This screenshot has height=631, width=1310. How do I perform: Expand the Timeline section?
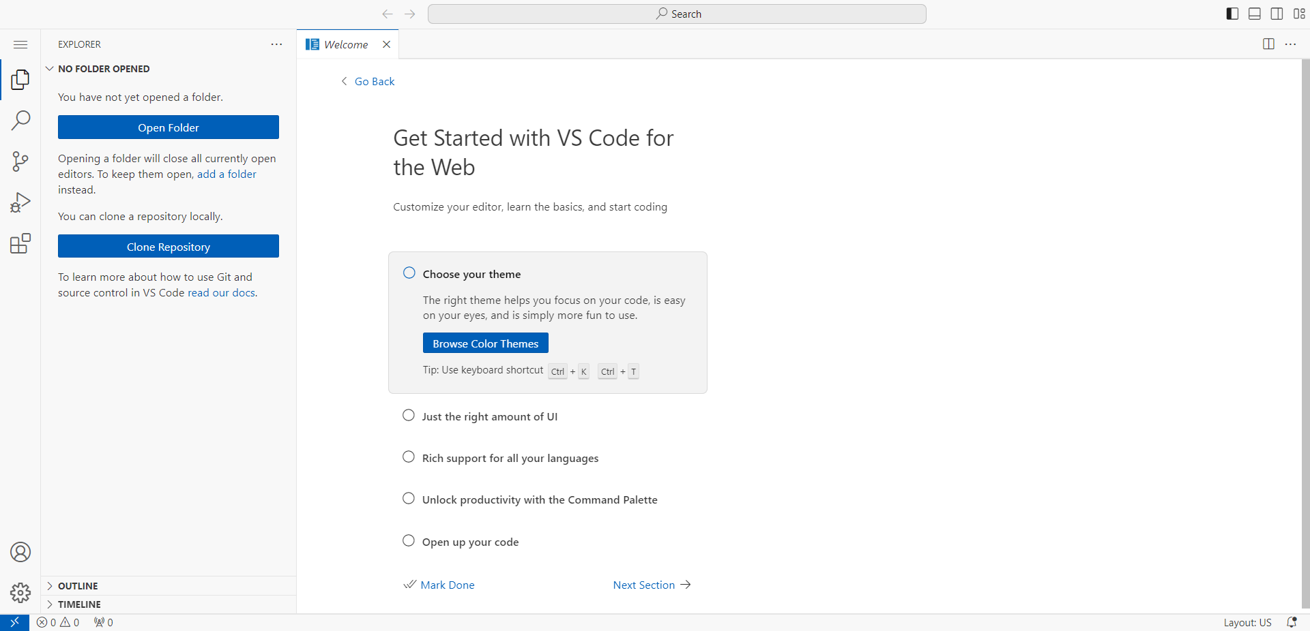tap(169, 604)
